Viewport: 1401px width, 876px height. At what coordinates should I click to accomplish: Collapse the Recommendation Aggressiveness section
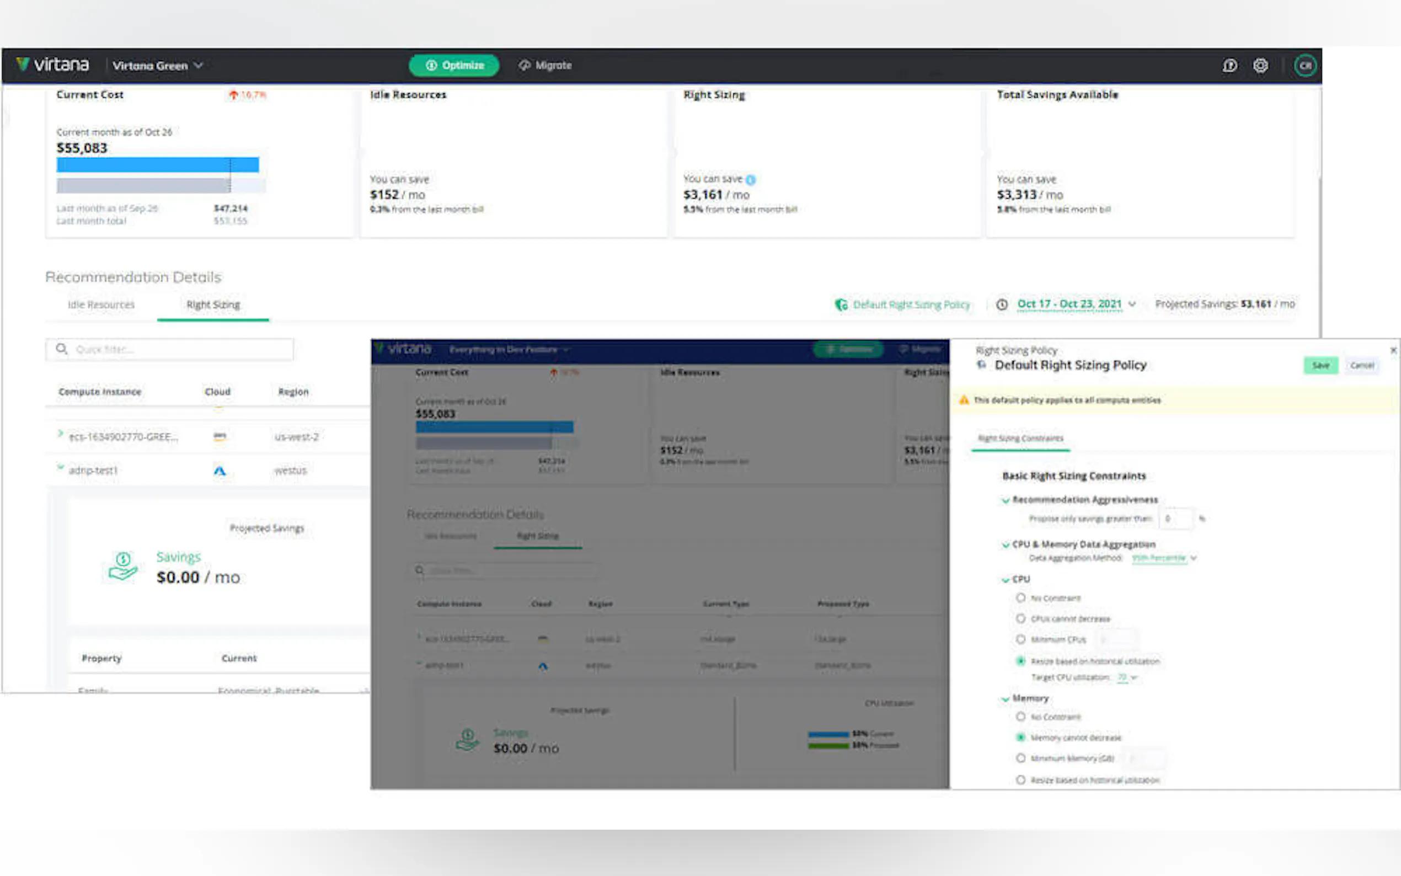coord(1006,500)
